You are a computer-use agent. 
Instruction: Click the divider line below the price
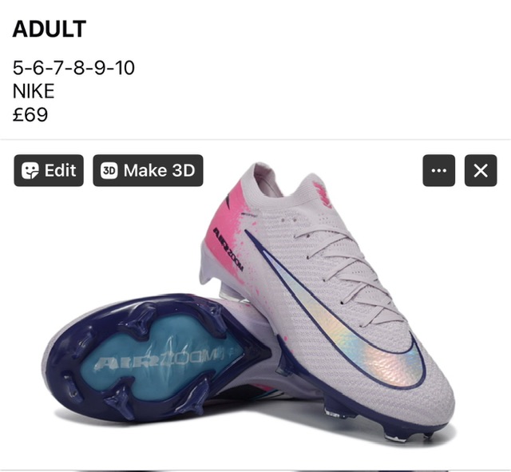(x=255, y=140)
